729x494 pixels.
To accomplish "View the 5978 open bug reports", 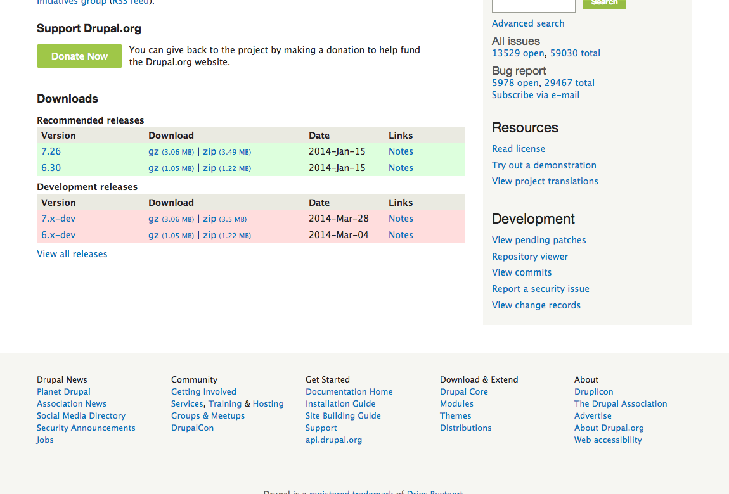I will pyautogui.click(x=515, y=82).
